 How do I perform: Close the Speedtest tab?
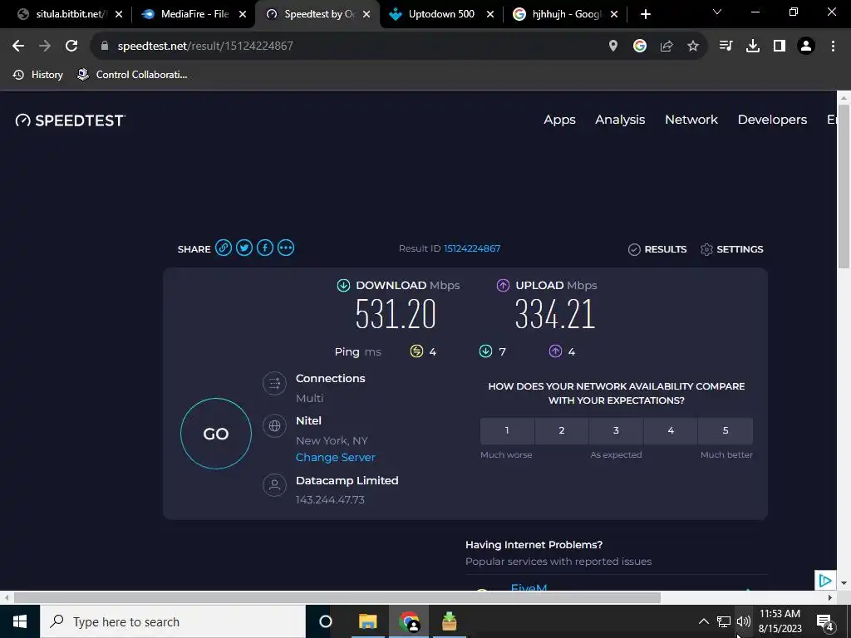click(366, 14)
